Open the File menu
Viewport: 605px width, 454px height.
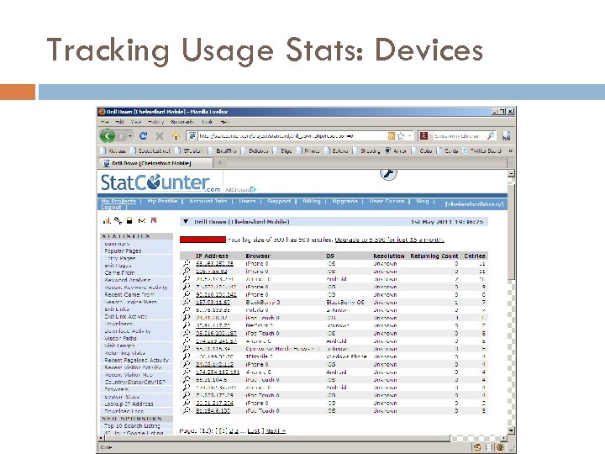(105, 122)
